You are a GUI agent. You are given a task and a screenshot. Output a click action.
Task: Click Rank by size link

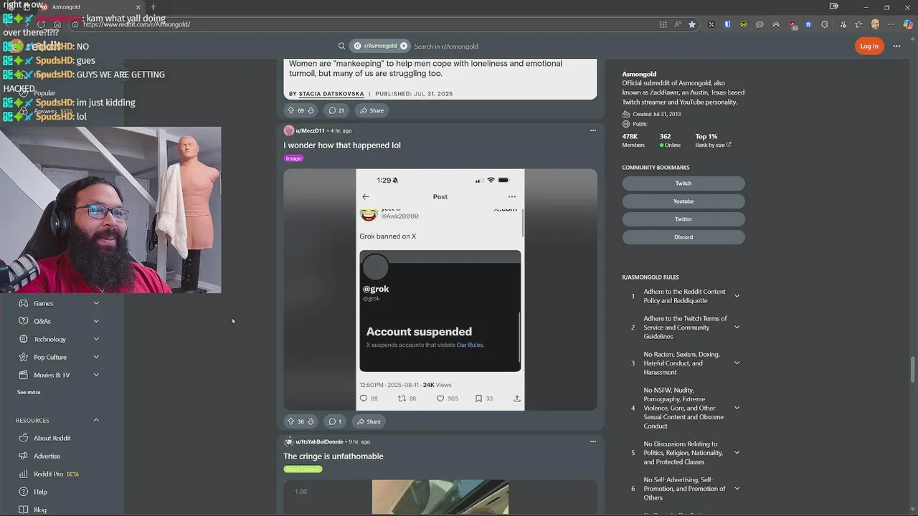(713, 145)
